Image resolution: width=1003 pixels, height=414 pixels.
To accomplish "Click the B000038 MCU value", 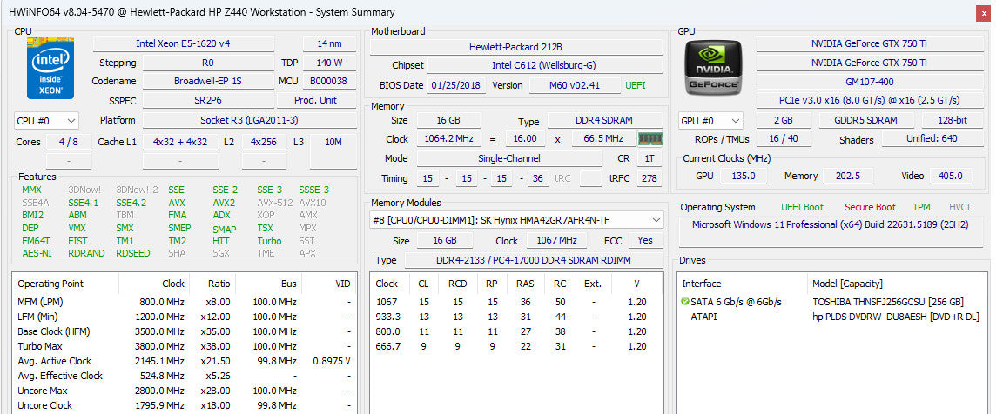I will point(329,81).
